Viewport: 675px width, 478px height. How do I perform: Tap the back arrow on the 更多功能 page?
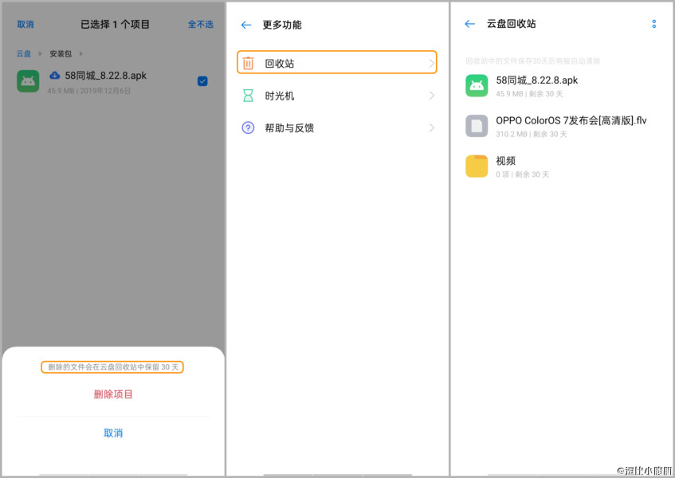click(246, 25)
